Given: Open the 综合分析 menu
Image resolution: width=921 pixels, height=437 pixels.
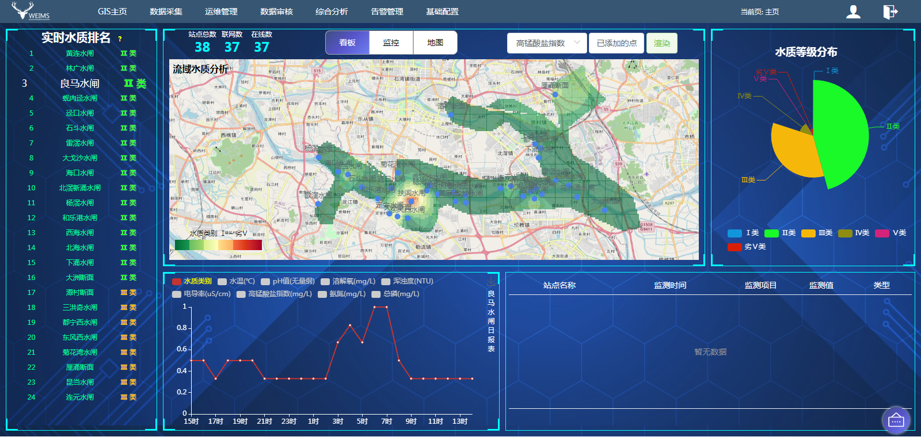Looking at the screenshot, I should [x=332, y=11].
